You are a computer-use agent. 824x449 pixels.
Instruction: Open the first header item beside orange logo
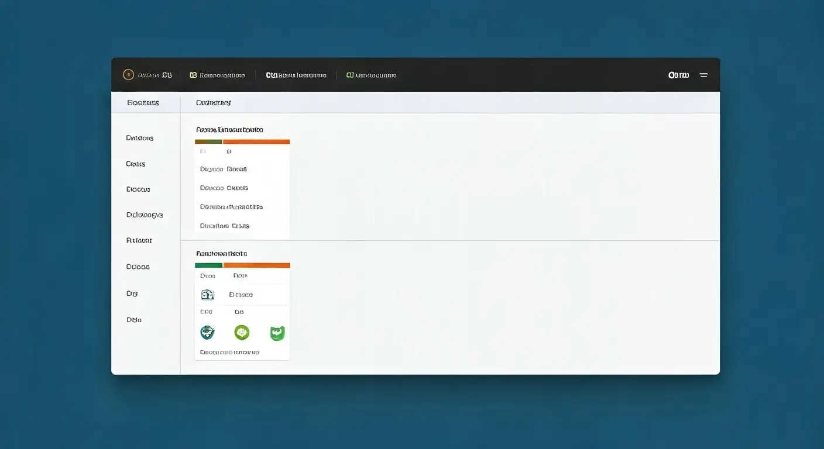pyautogui.click(x=154, y=75)
